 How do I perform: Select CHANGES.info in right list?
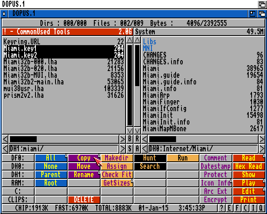click(x=203, y=62)
